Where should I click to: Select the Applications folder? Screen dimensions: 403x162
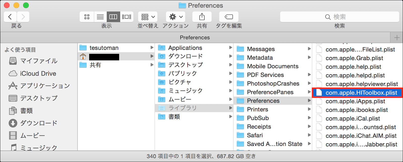coord(185,48)
